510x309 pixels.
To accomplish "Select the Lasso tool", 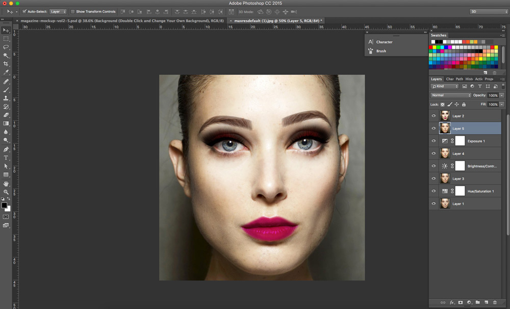I will tap(6, 47).
